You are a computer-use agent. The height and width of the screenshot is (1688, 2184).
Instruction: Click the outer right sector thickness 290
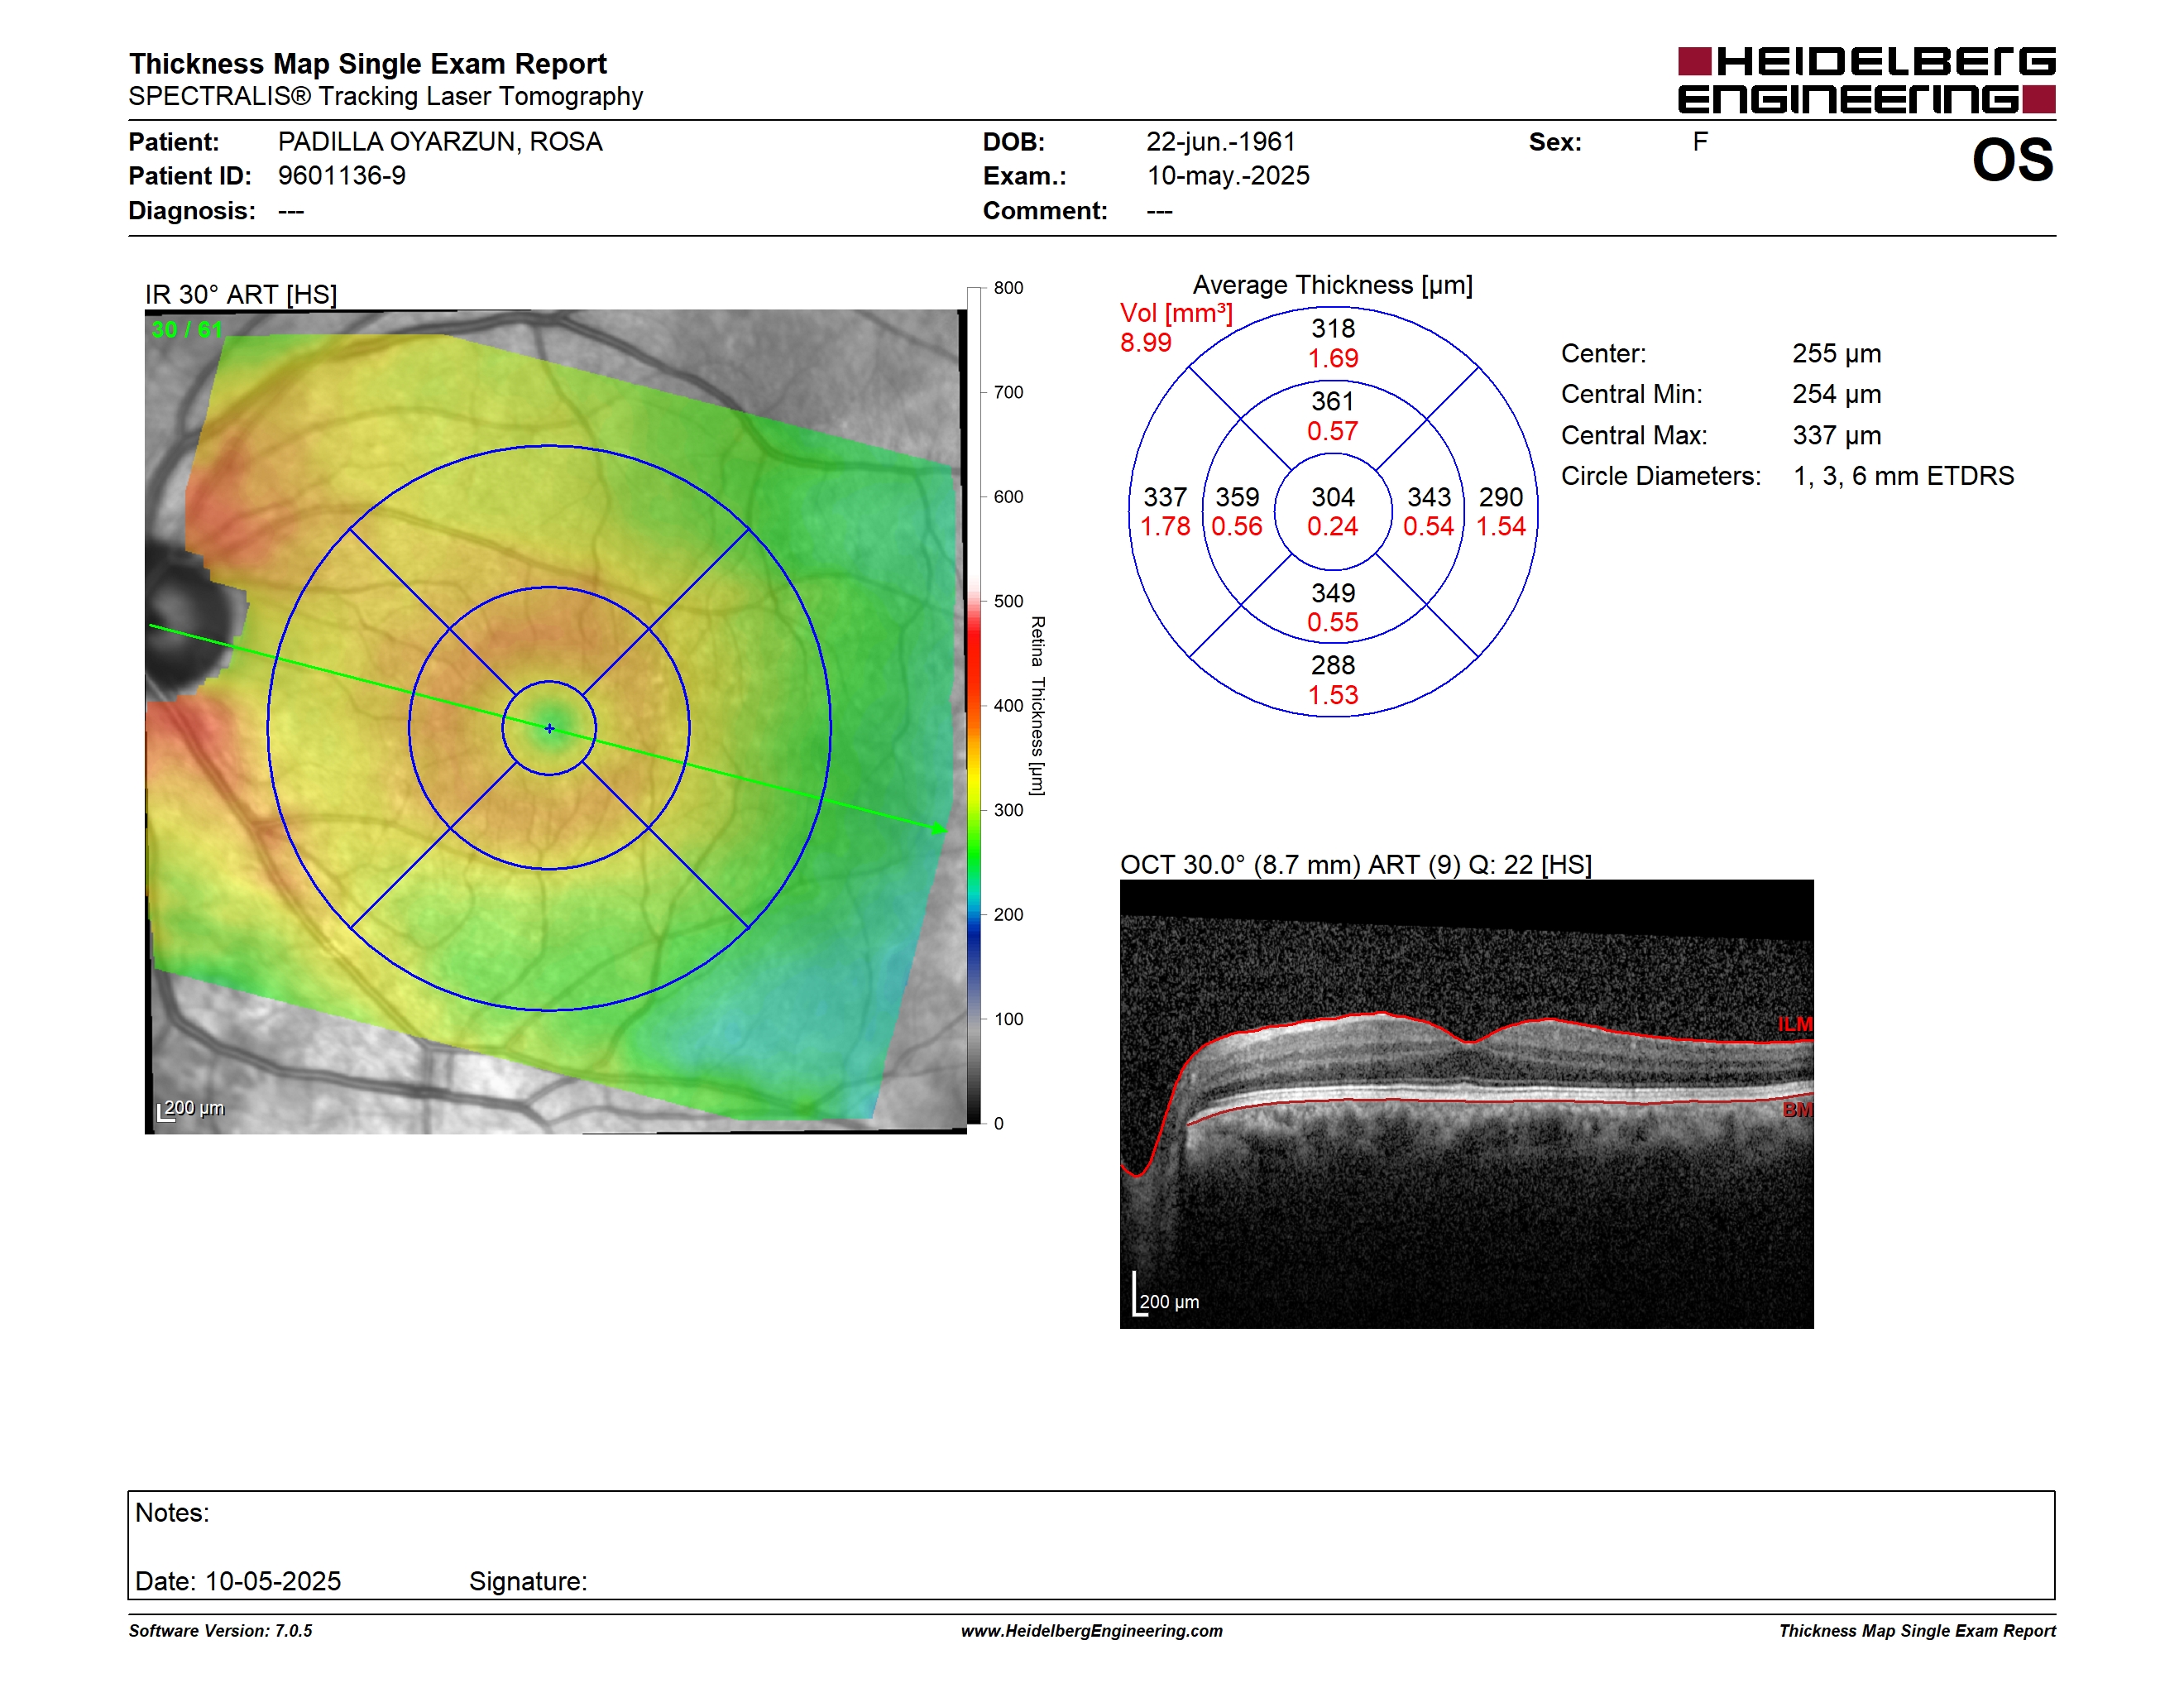1501,497
